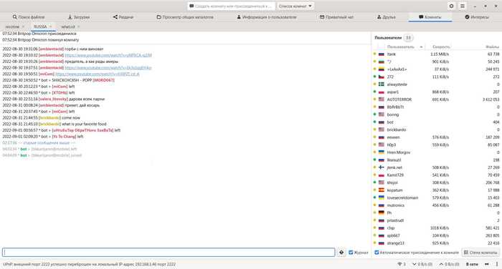502x269 pixels.
Task: Click the connections count icon in status bar
Action: pyautogui.click(x=399, y=264)
